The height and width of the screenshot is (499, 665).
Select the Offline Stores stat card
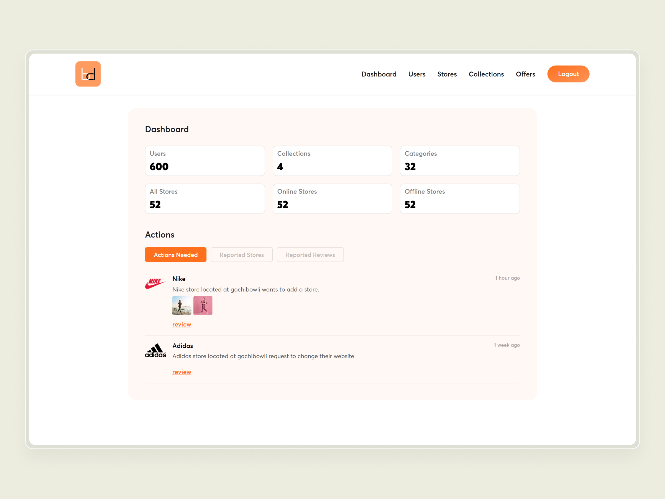point(460,198)
